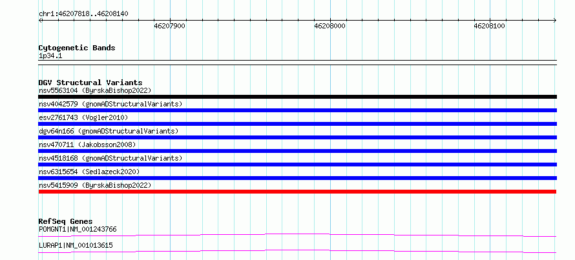Open variant esv2761743 (Vogler2010) label
The image size is (575, 260).
point(83,117)
